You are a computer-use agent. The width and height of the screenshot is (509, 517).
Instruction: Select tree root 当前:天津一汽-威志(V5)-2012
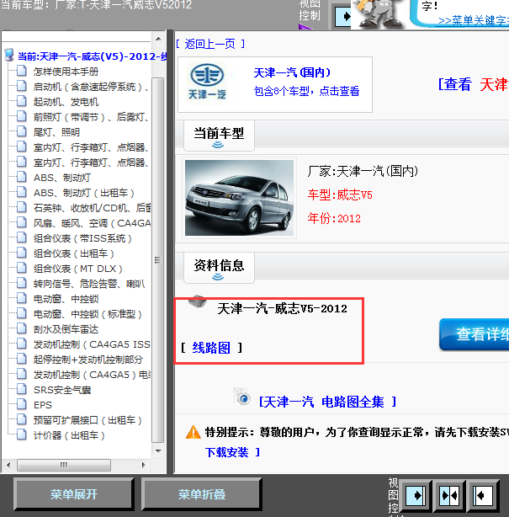click(92, 56)
